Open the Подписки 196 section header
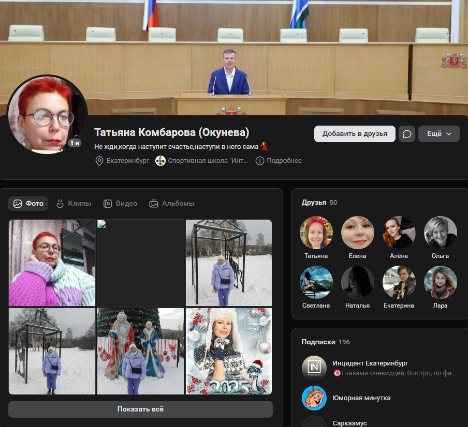Image resolution: width=468 pixels, height=427 pixels. (x=326, y=342)
